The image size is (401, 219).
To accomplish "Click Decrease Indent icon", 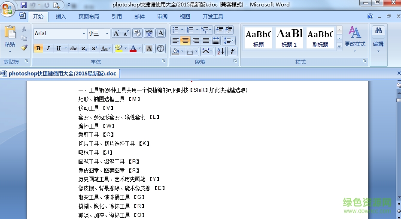I will coord(219,30).
